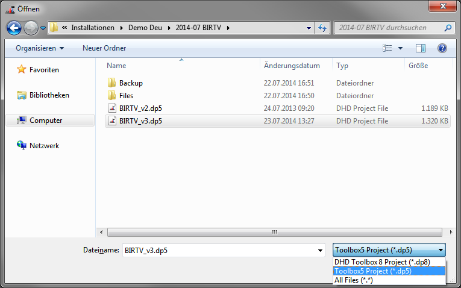Click date 23.07.2014 13:27
Screen dimensions: 461x288
(x=289, y=121)
